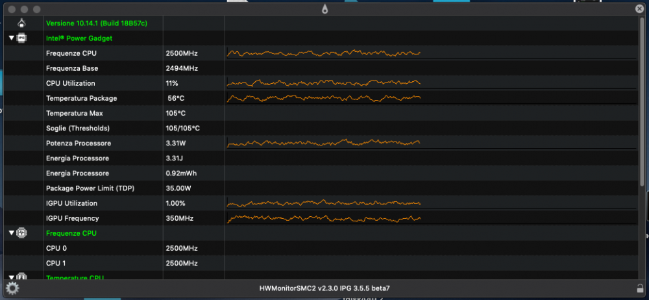Click the Frequenze CPU history graph
Image resolution: width=649 pixels, height=300 pixels.
coord(432,53)
